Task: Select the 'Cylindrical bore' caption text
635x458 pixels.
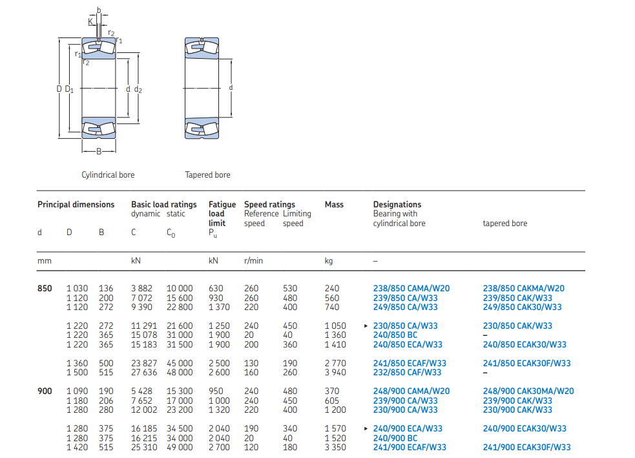Action: [108, 175]
